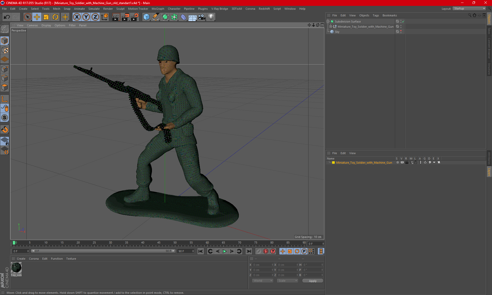
Task: Open Edit Render Settings
Action: pyautogui.click(x=135, y=17)
